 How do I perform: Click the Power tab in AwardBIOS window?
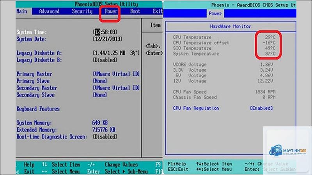215,14
